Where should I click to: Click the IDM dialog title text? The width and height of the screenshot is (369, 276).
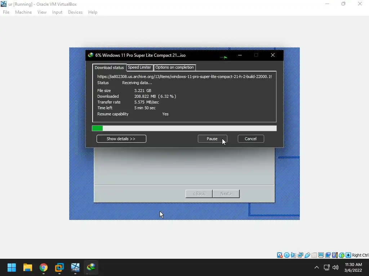pyautogui.click(x=140, y=55)
